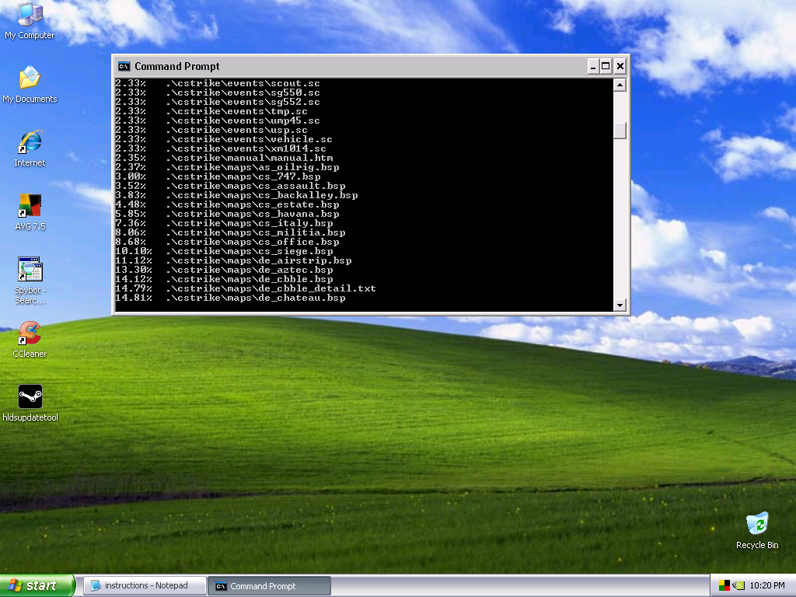Click the line cstrike\maps\de_chateau.bsp
This screenshot has height=597, width=796.
coord(255,298)
